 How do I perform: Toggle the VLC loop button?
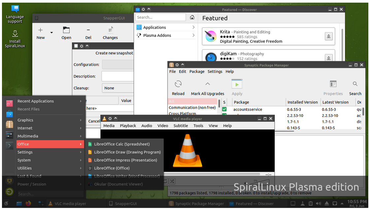click(165, 181)
